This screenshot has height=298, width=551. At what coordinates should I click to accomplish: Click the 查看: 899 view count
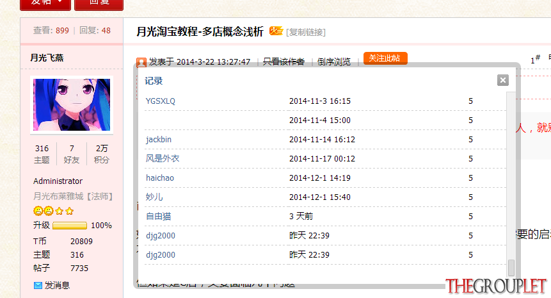point(51,30)
